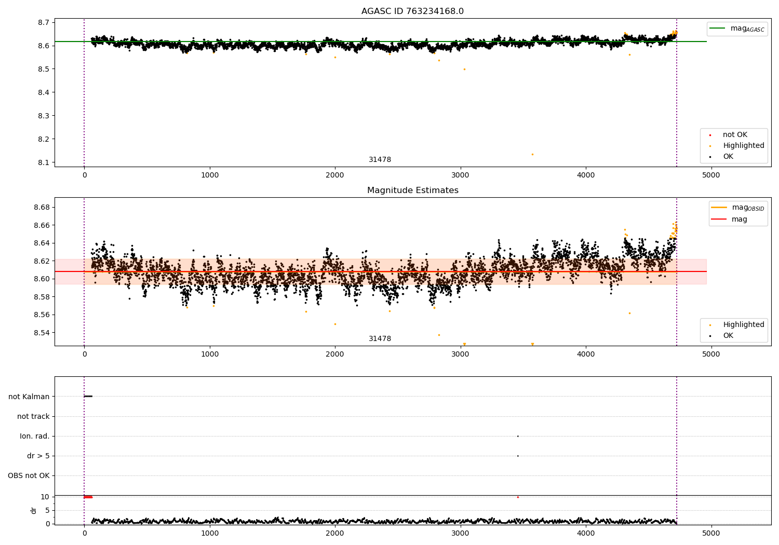Click the 31478 label in the top plot

coord(380,160)
